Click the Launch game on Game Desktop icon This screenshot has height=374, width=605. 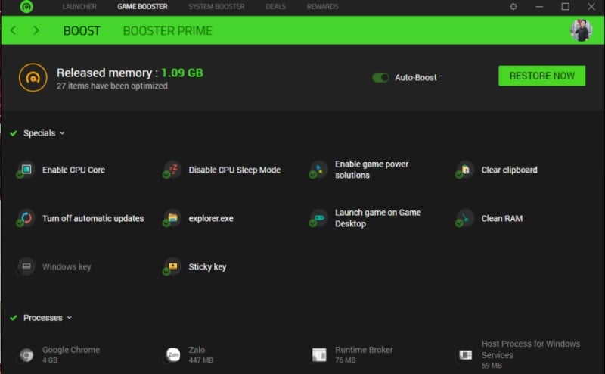point(318,218)
